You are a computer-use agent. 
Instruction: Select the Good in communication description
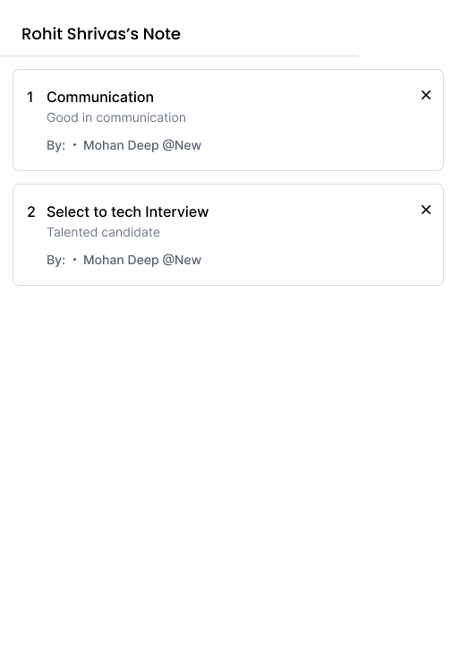pos(116,117)
